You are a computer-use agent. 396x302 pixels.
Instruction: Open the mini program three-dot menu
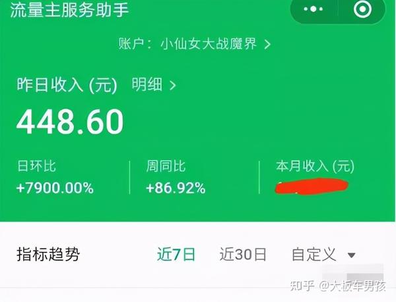pyautogui.click(x=313, y=9)
